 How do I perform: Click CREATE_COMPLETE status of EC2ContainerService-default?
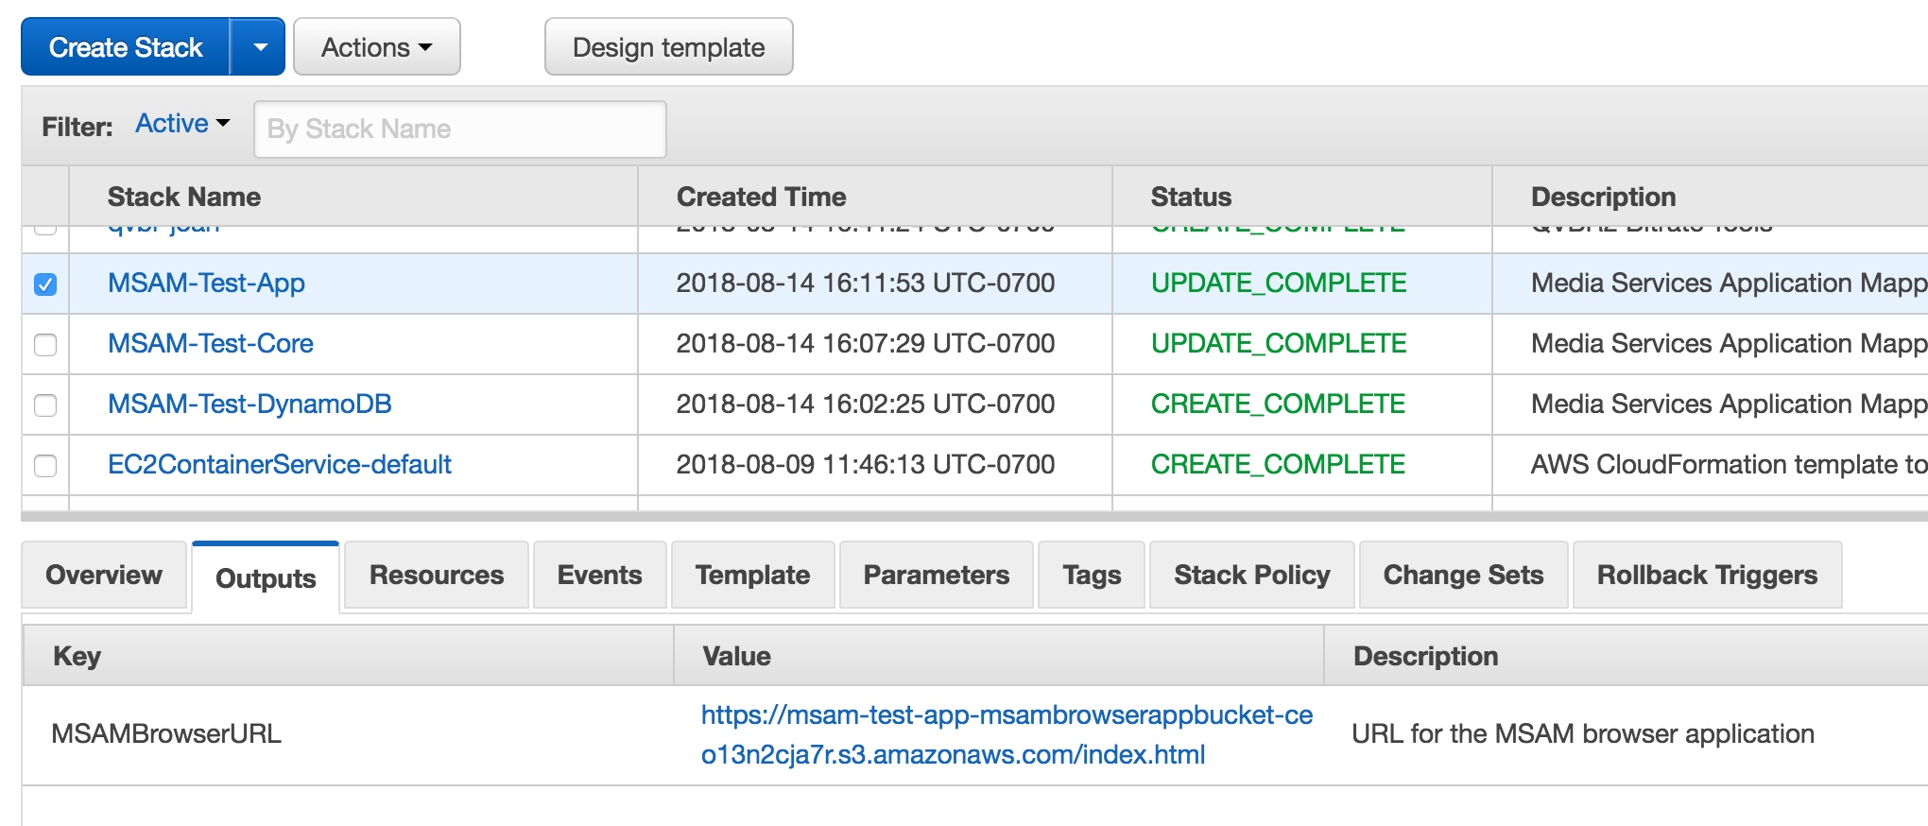(x=1278, y=464)
